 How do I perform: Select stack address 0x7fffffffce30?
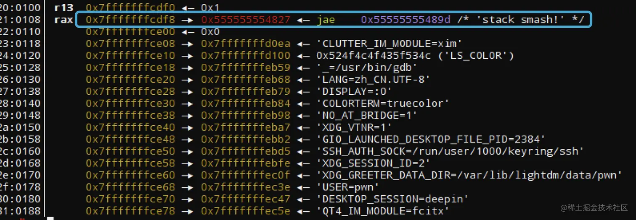130,103
